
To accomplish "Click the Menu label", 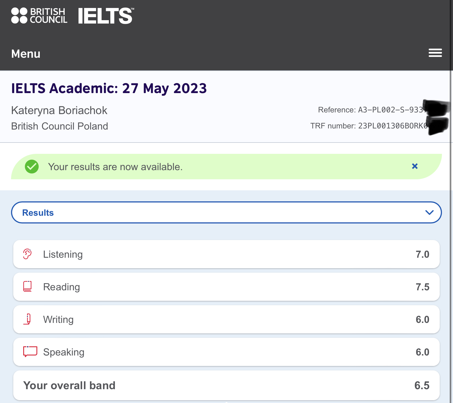I will tap(26, 54).
